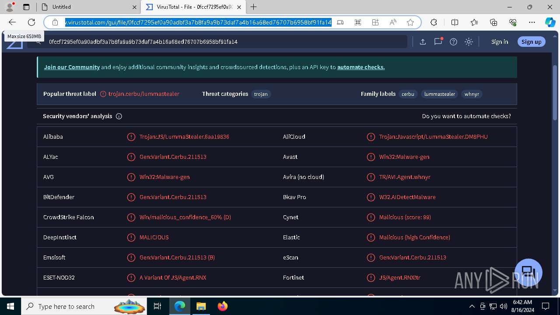Screen dimensions: 560x315
Task: Click the site info lock icon
Action: click(x=55, y=22)
